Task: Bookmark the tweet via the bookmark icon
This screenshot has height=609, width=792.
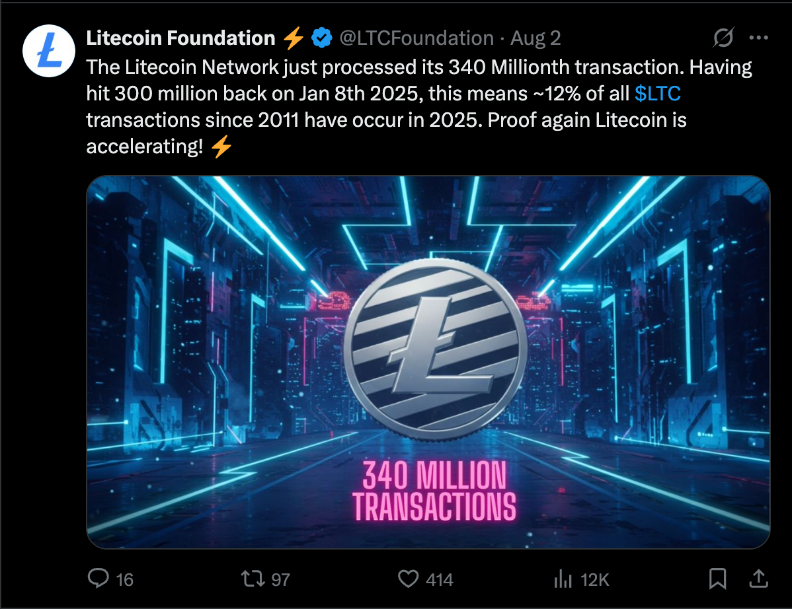Action: (719, 579)
